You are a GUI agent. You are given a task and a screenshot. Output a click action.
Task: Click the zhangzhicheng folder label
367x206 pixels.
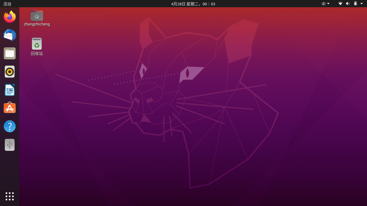pos(37,24)
